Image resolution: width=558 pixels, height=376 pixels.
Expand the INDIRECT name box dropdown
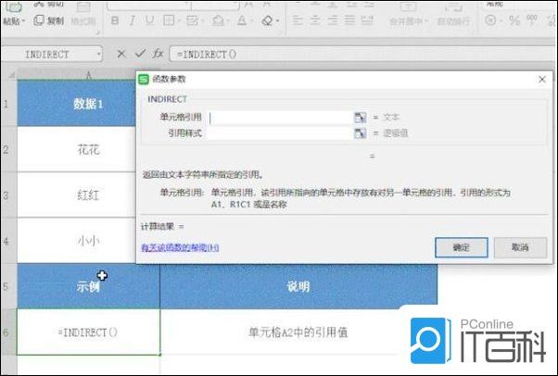(x=98, y=55)
